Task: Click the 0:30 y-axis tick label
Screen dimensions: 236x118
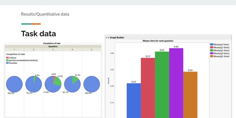Action: point(112,70)
